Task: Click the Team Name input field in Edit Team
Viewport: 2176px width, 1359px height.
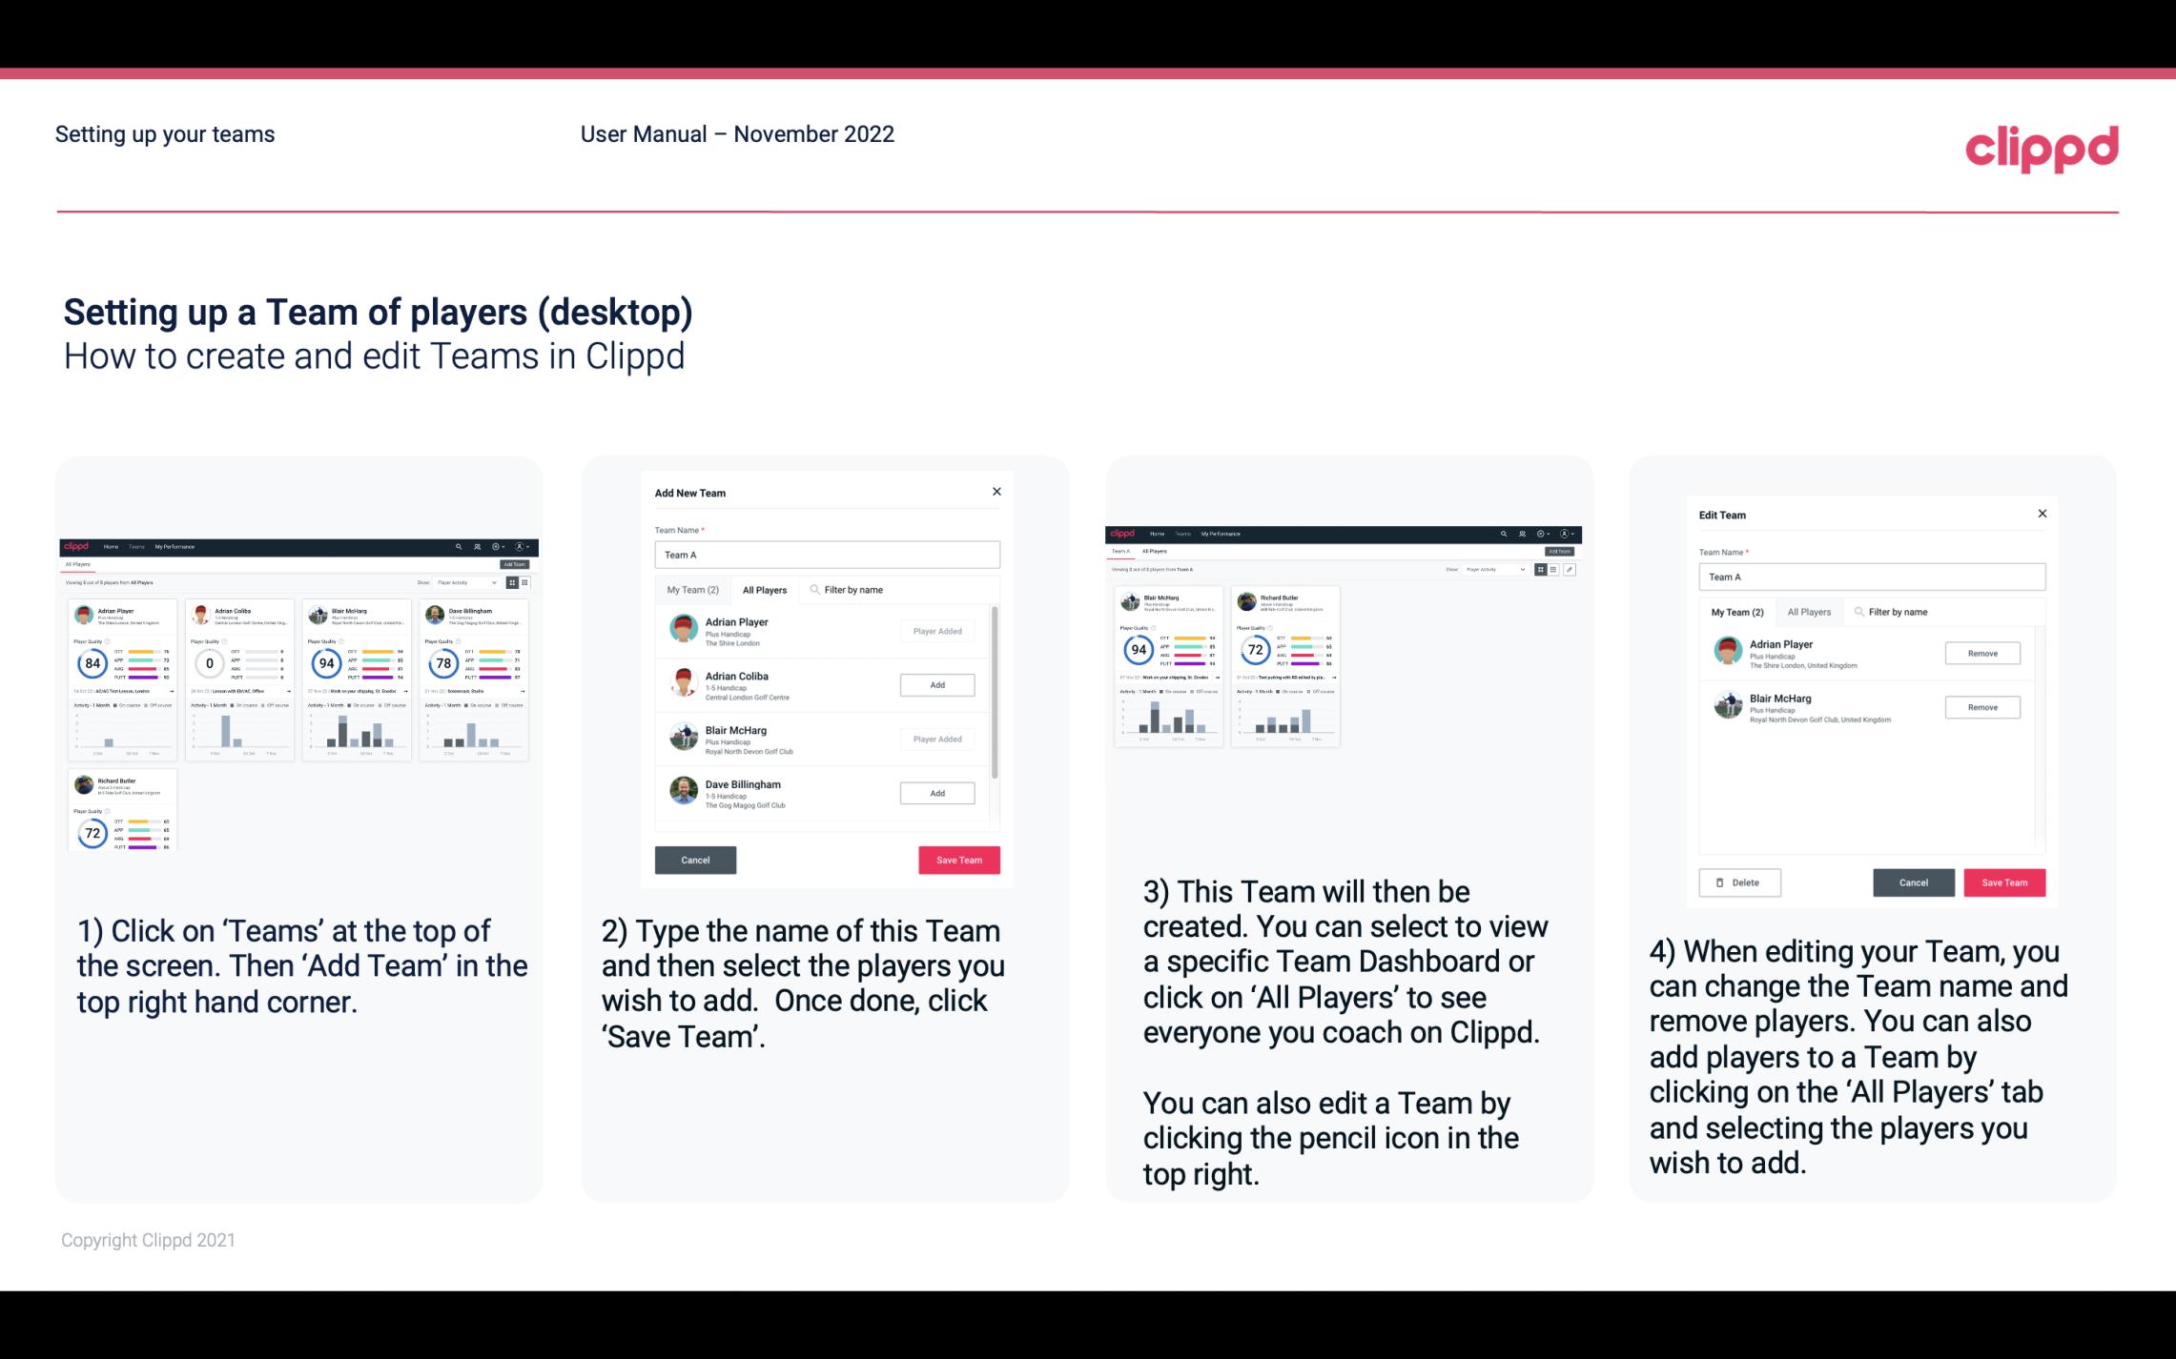Action: pos(1872,577)
